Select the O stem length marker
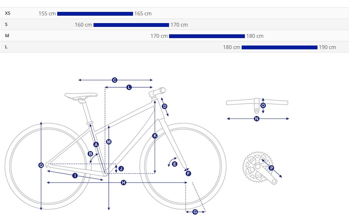Image resolution: width=349 pixels, height=217 pixels. (263, 105)
